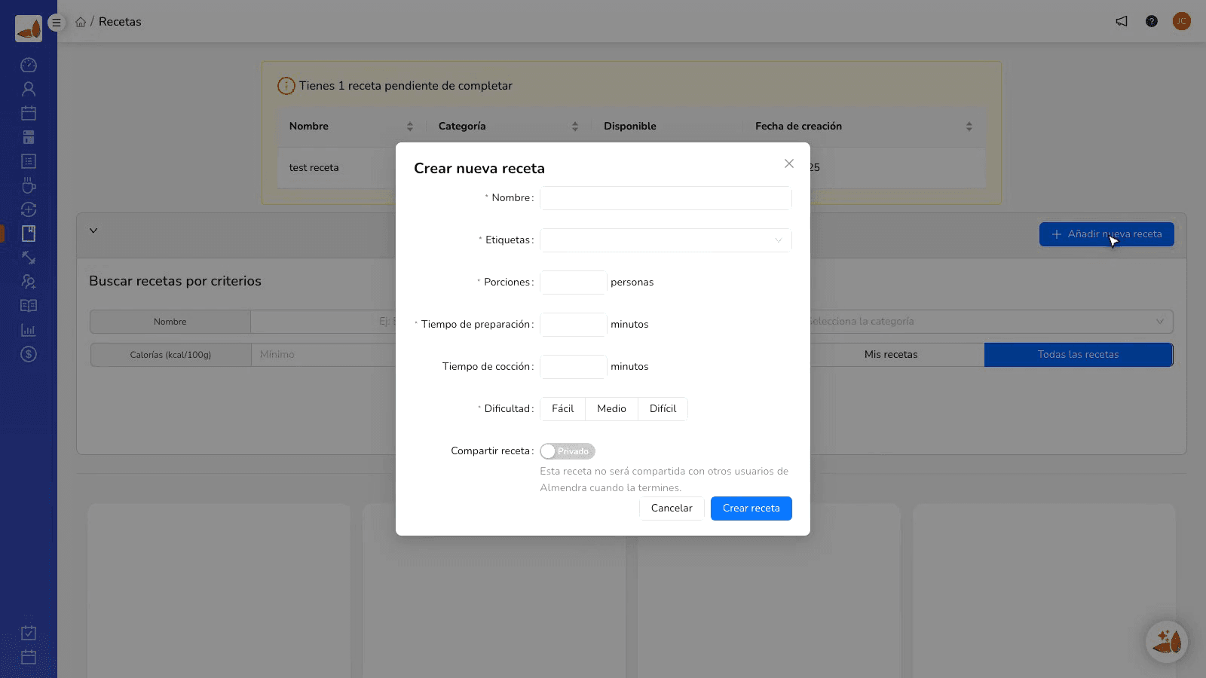
Task: Open the Etiquetas dropdown
Action: [x=666, y=240]
